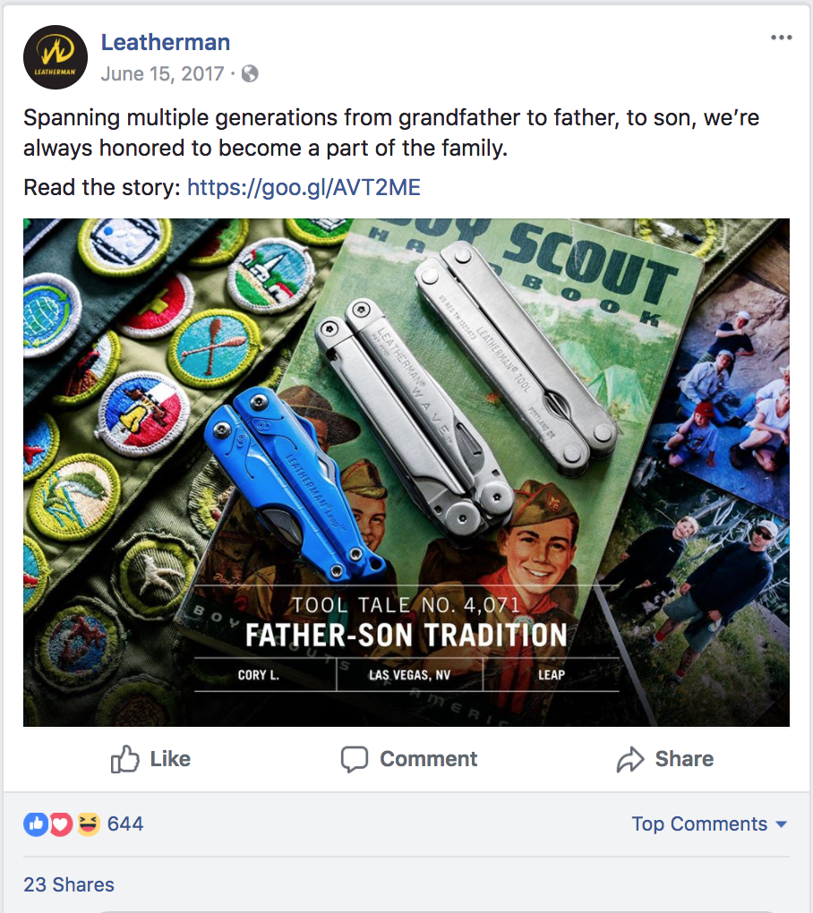Click the June 15, 2017 timestamp
The height and width of the screenshot is (913, 813).
tap(162, 74)
